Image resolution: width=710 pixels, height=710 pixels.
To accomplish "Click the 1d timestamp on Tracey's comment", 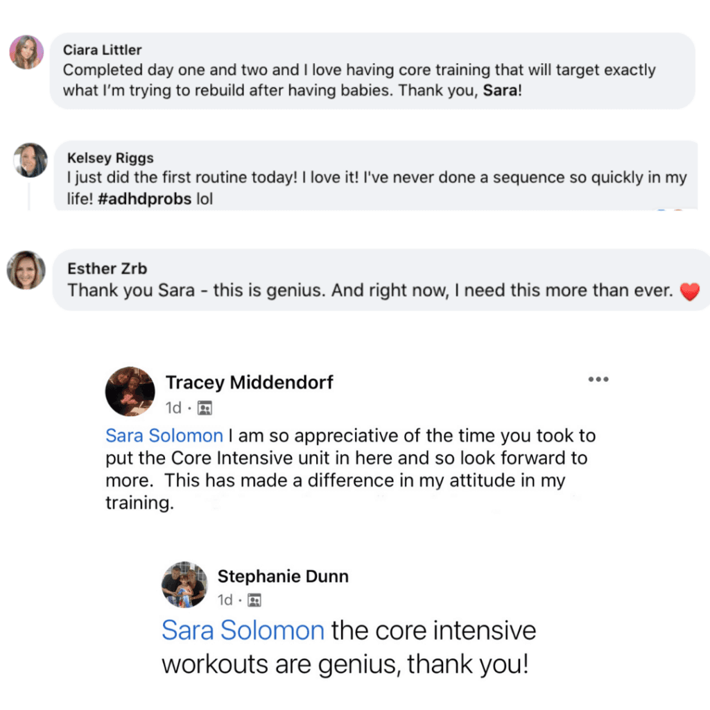I will coord(173,408).
